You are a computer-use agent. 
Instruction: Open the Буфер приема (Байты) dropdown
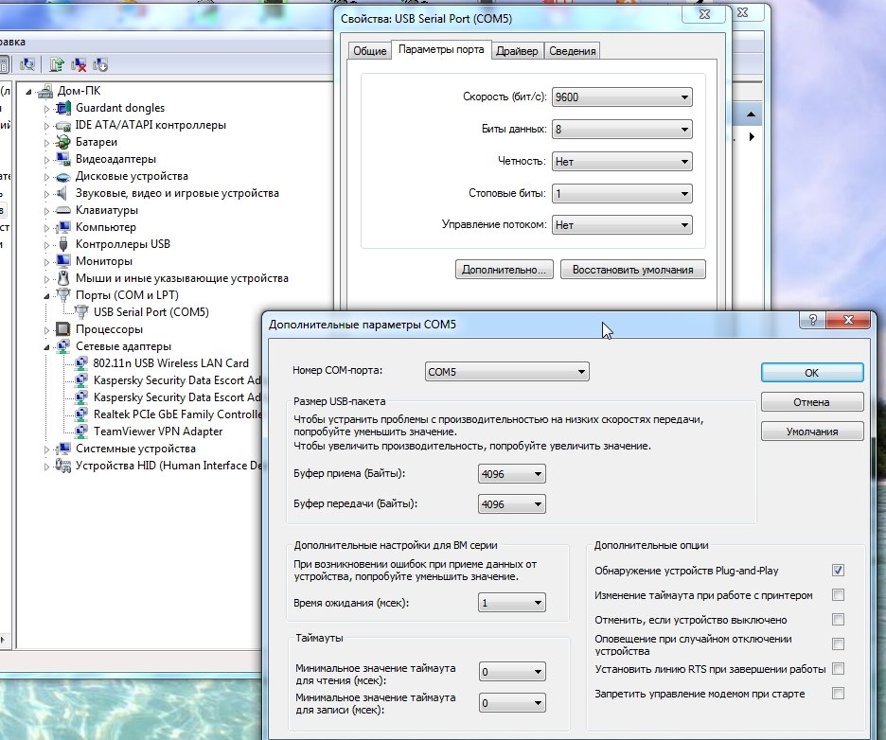tap(512, 474)
